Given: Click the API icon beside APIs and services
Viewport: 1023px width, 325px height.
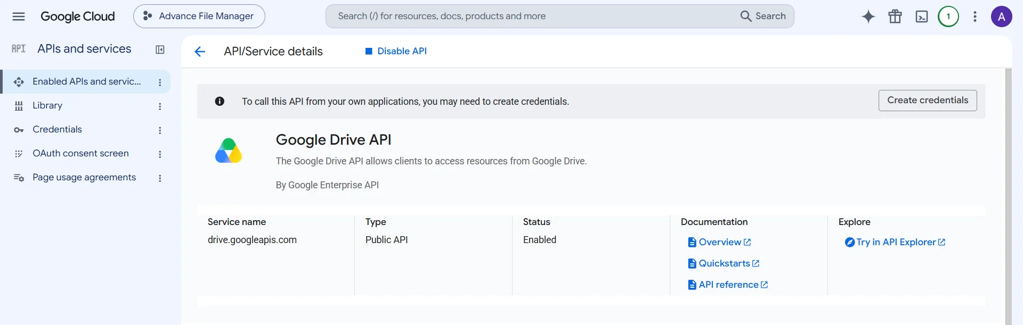Looking at the screenshot, I should tap(19, 49).
